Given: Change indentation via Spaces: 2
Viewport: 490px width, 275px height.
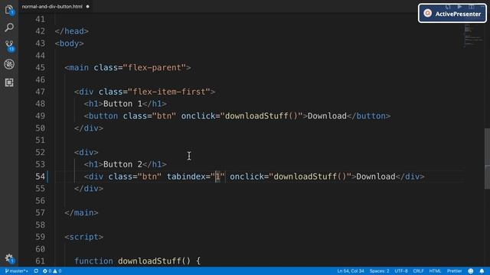Looking at the screenshot, I should coord(379,271).
